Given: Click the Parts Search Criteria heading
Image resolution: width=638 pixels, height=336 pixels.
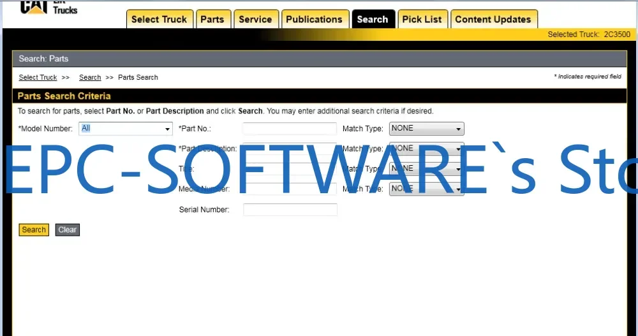Looking at the screenshot, I should (x=64, y=96).
